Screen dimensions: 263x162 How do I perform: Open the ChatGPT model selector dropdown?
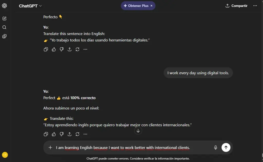coord(30,6)
